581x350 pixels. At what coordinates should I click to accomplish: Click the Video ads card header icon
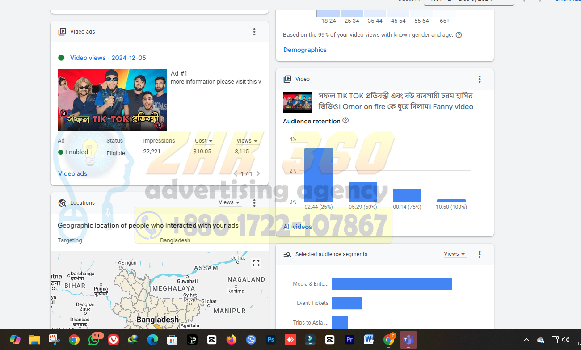(x=62, y=32)
